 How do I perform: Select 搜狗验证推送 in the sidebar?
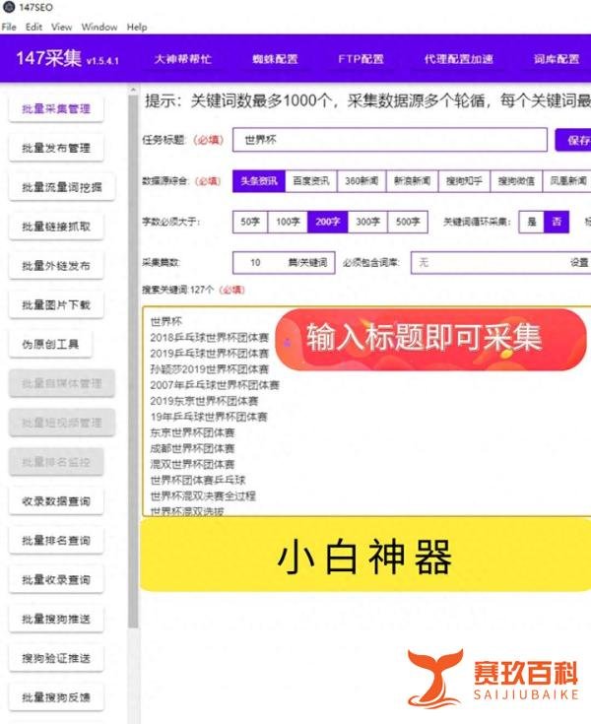tap(56, 658)
